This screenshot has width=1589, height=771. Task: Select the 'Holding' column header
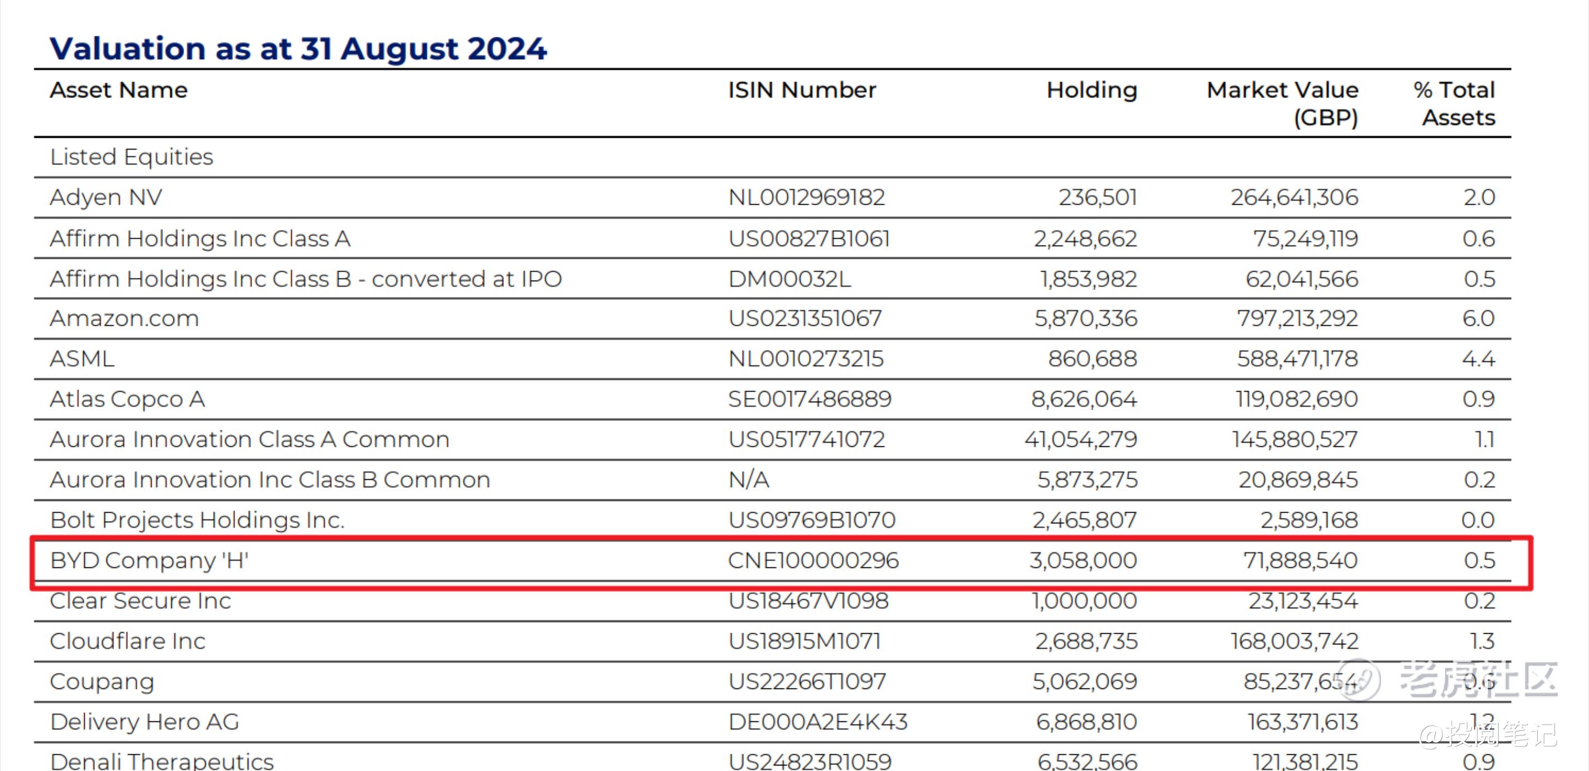tap(1092, 90)
